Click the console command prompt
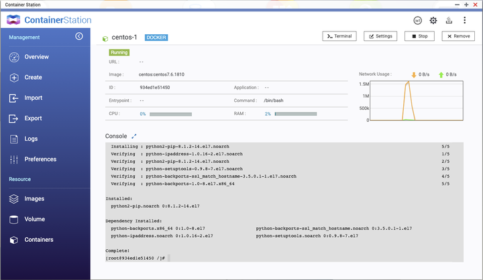The height and width of the screenshot is (280, 483). click(x=136, y=258)
